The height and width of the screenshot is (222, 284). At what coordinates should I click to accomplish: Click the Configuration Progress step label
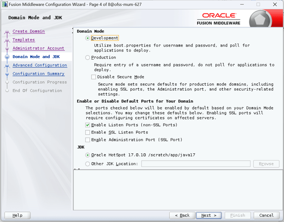click(40, 82)
